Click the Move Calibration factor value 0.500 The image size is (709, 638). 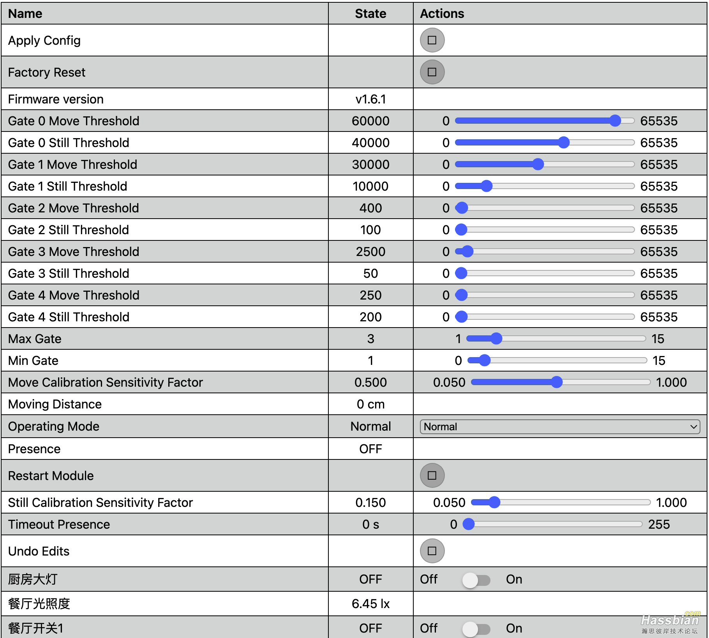pos(370,382)
